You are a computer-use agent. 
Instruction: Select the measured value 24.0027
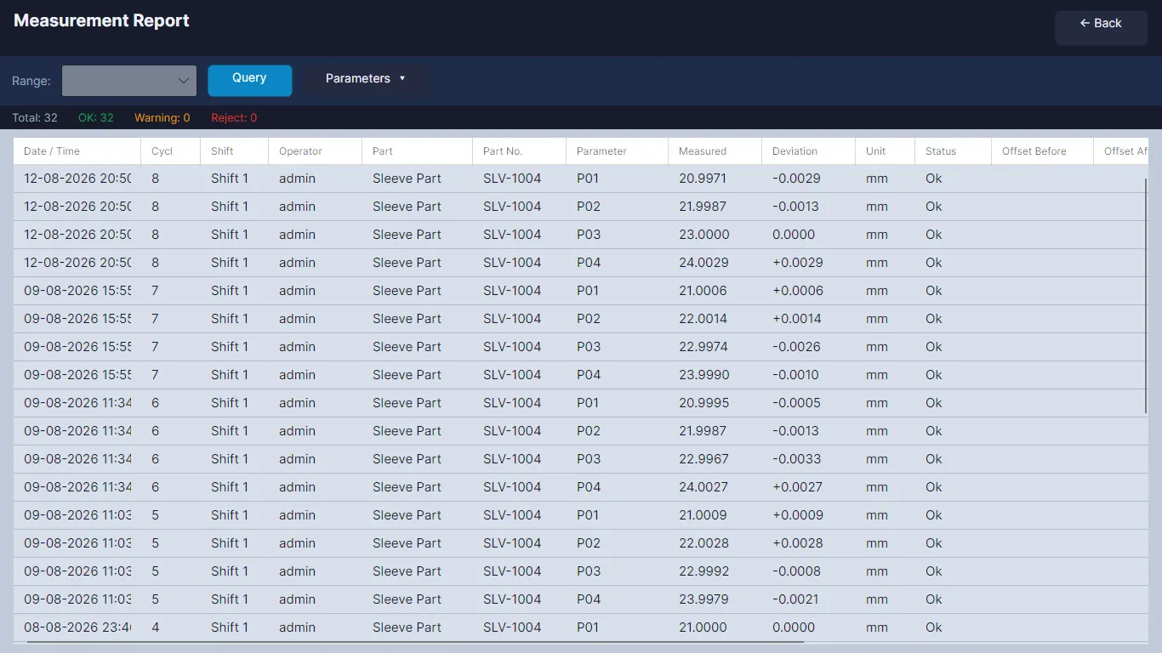[x=703, y=487]
